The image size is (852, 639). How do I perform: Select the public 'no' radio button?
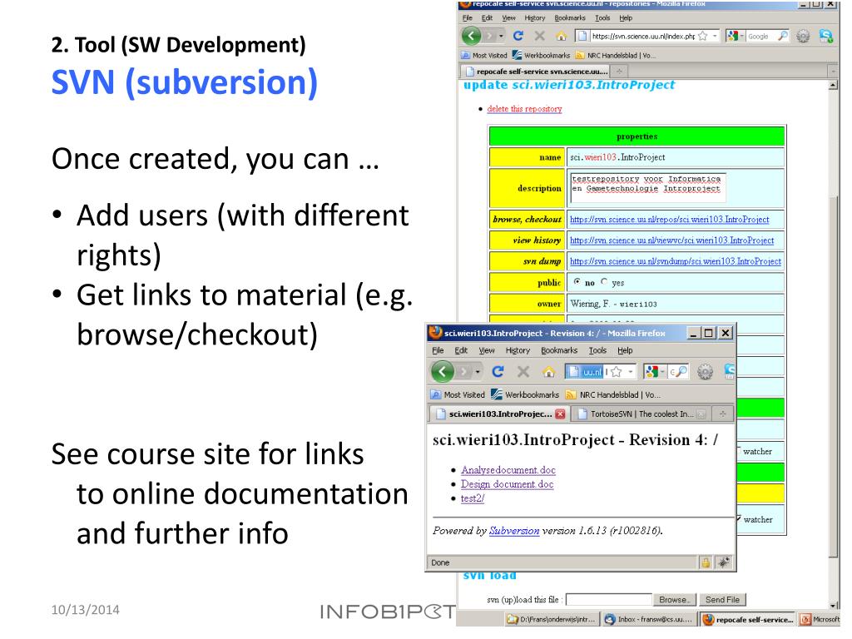[577, 281]
